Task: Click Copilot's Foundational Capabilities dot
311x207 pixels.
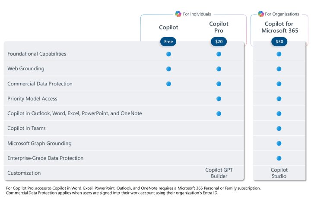Action: pyautogui.click(x=168, y=54)
